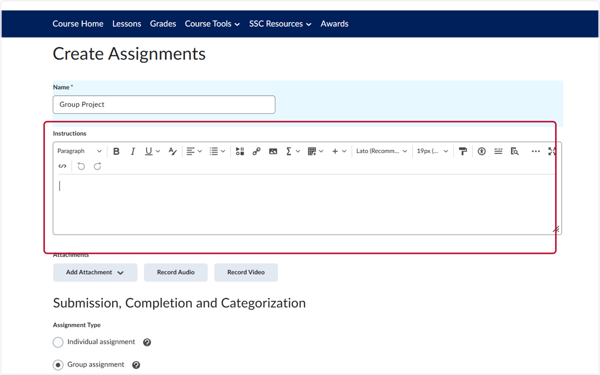Screen dimensions: 600x375
Task: Click the plus Other Insert Options icon
Action: (335, 151)
